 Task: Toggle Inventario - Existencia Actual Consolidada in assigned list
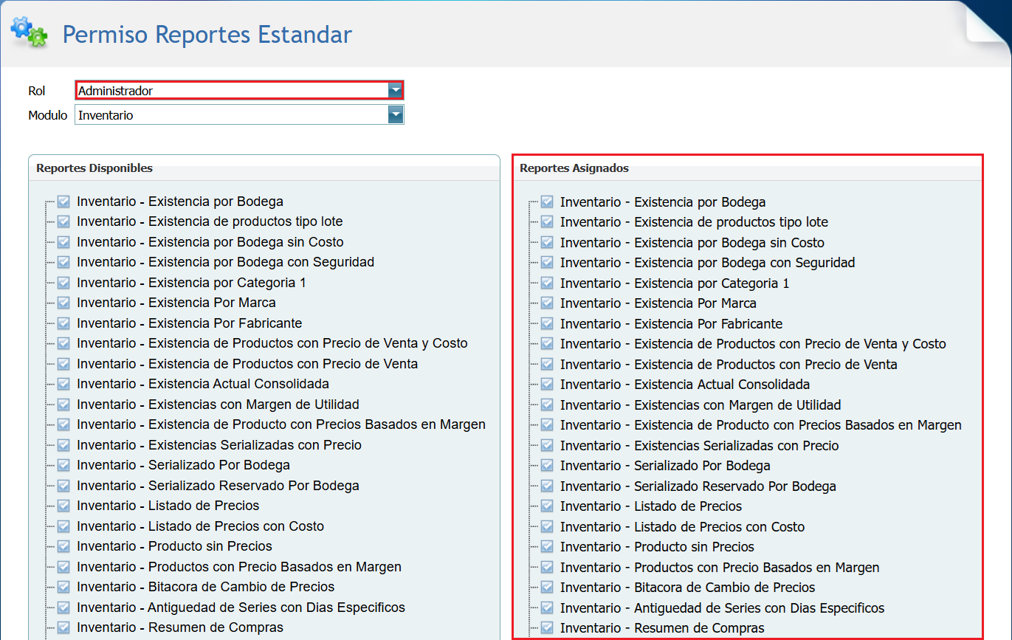click(x=546, y=384)
